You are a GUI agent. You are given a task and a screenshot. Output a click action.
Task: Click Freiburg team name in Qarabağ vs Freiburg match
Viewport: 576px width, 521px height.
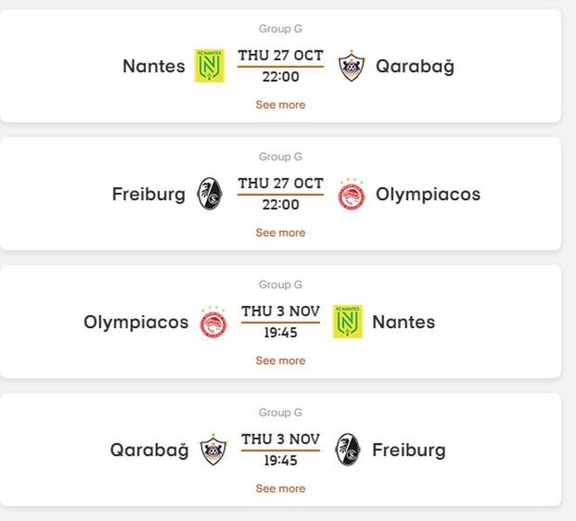coord(409,450)
